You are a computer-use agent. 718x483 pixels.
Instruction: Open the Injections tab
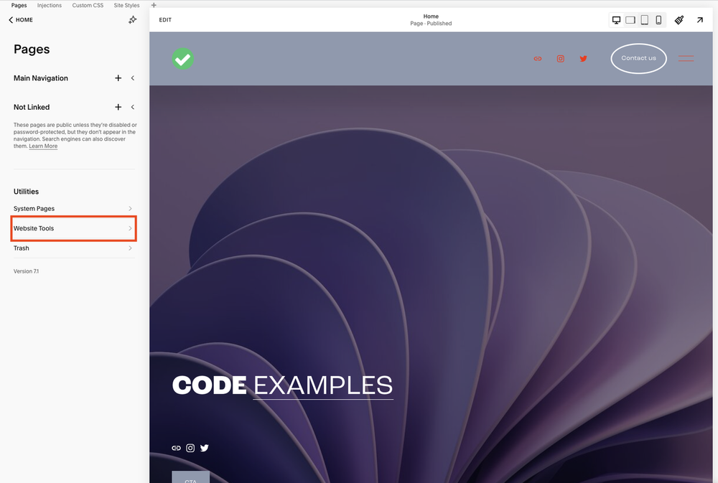pos(49,4)
